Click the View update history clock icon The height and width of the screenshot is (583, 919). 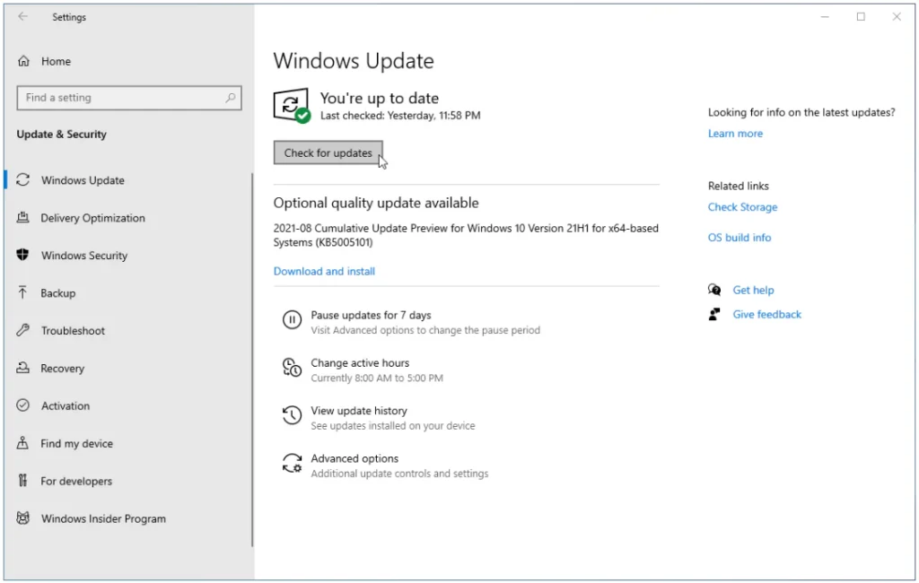pos(292,415)
